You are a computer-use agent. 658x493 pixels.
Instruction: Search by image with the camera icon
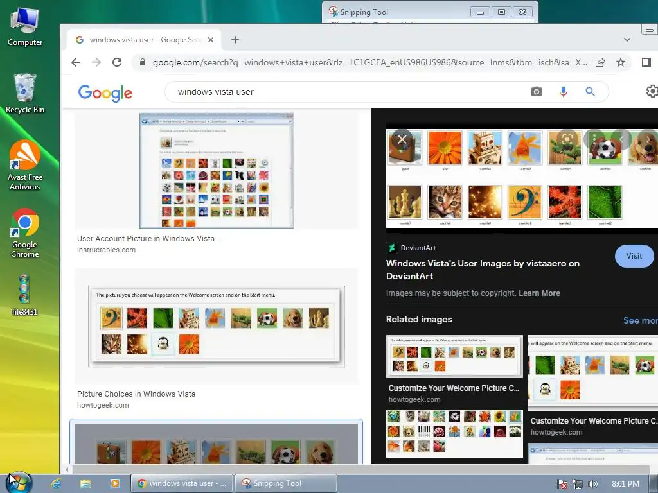pos(537,91)
